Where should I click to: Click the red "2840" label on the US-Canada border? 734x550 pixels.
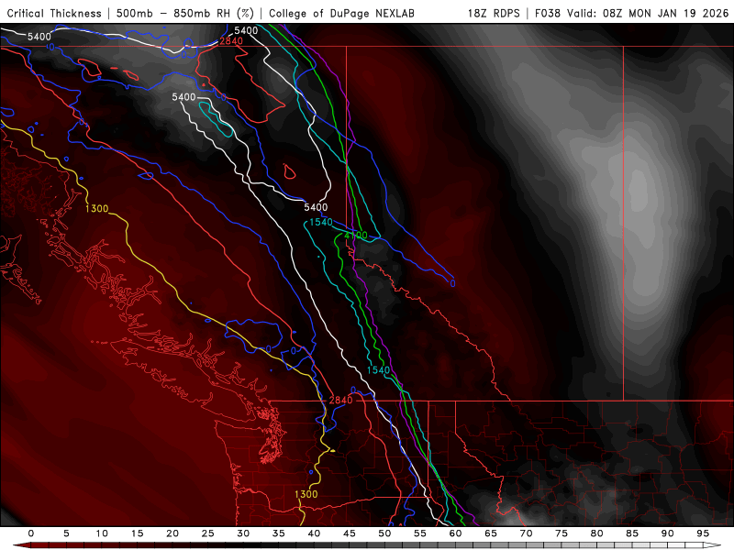(340, 401)
